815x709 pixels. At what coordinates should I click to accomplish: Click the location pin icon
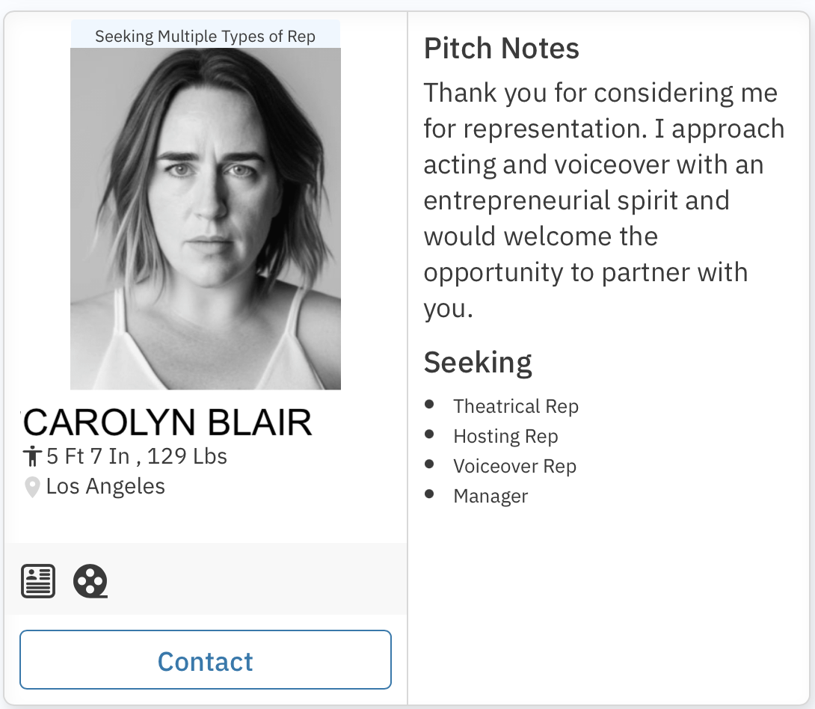point(32,488)
